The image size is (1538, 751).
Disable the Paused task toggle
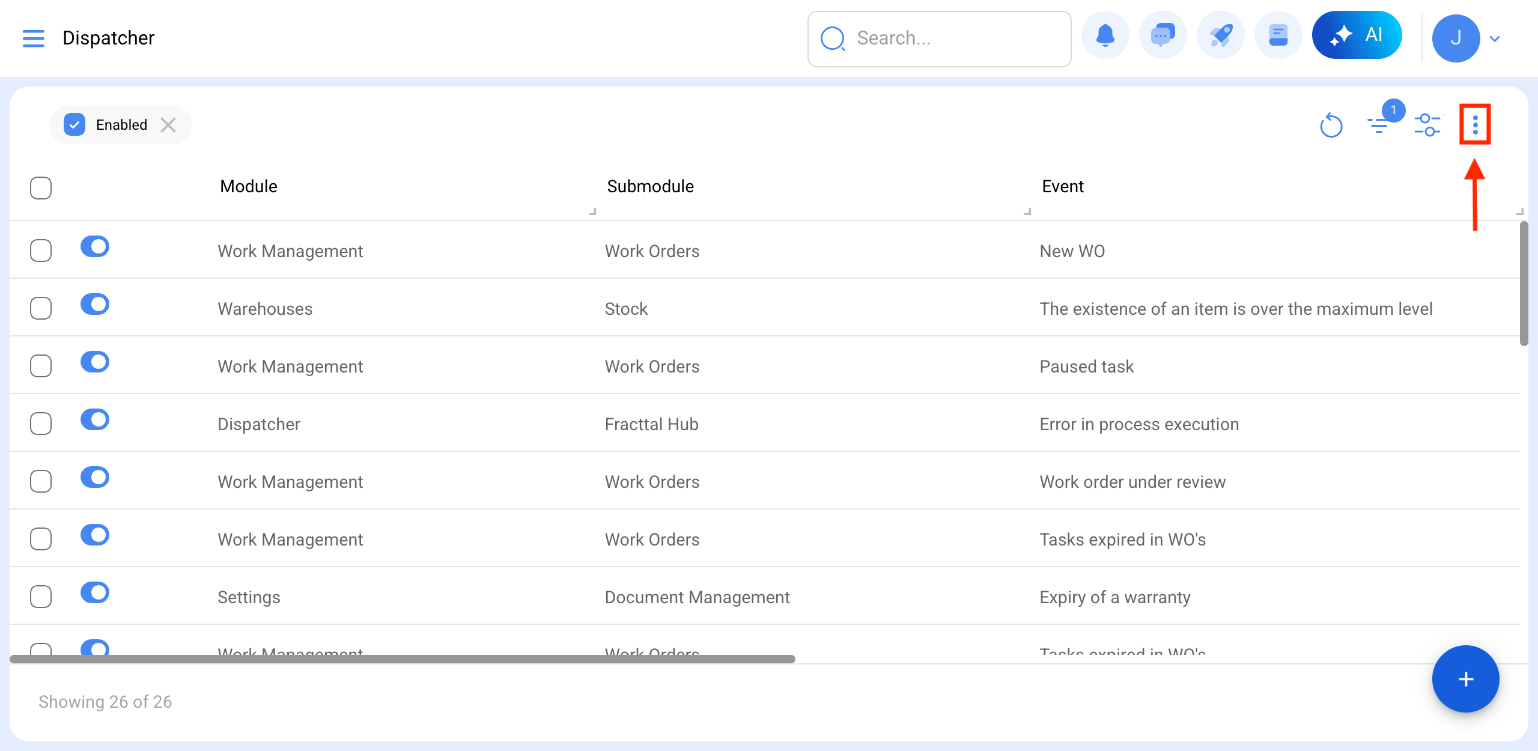point(95,362)
